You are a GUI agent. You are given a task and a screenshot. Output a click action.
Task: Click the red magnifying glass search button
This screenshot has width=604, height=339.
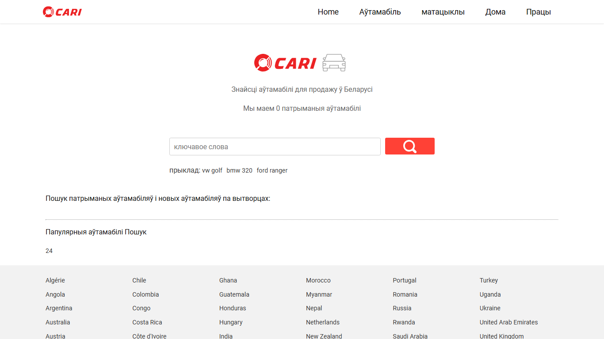[410, 146]
